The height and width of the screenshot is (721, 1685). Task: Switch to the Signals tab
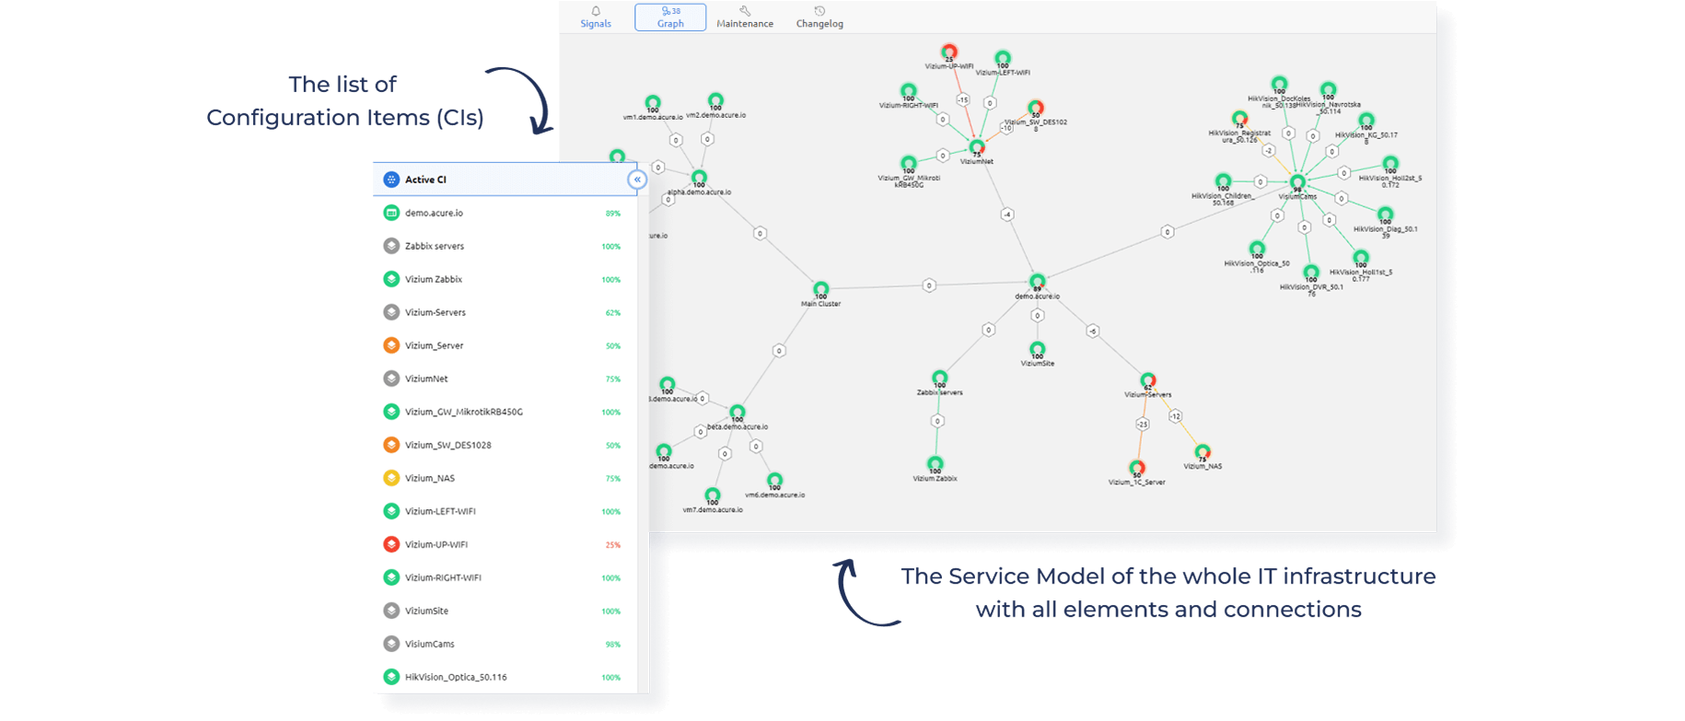[596, 17]
